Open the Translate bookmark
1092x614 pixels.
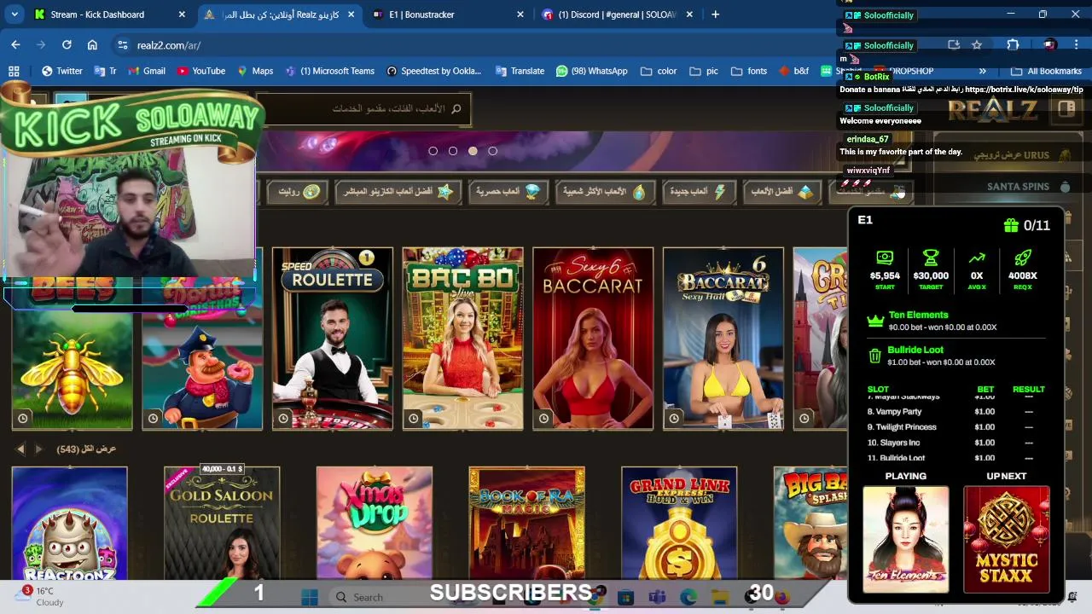point(519,71)
